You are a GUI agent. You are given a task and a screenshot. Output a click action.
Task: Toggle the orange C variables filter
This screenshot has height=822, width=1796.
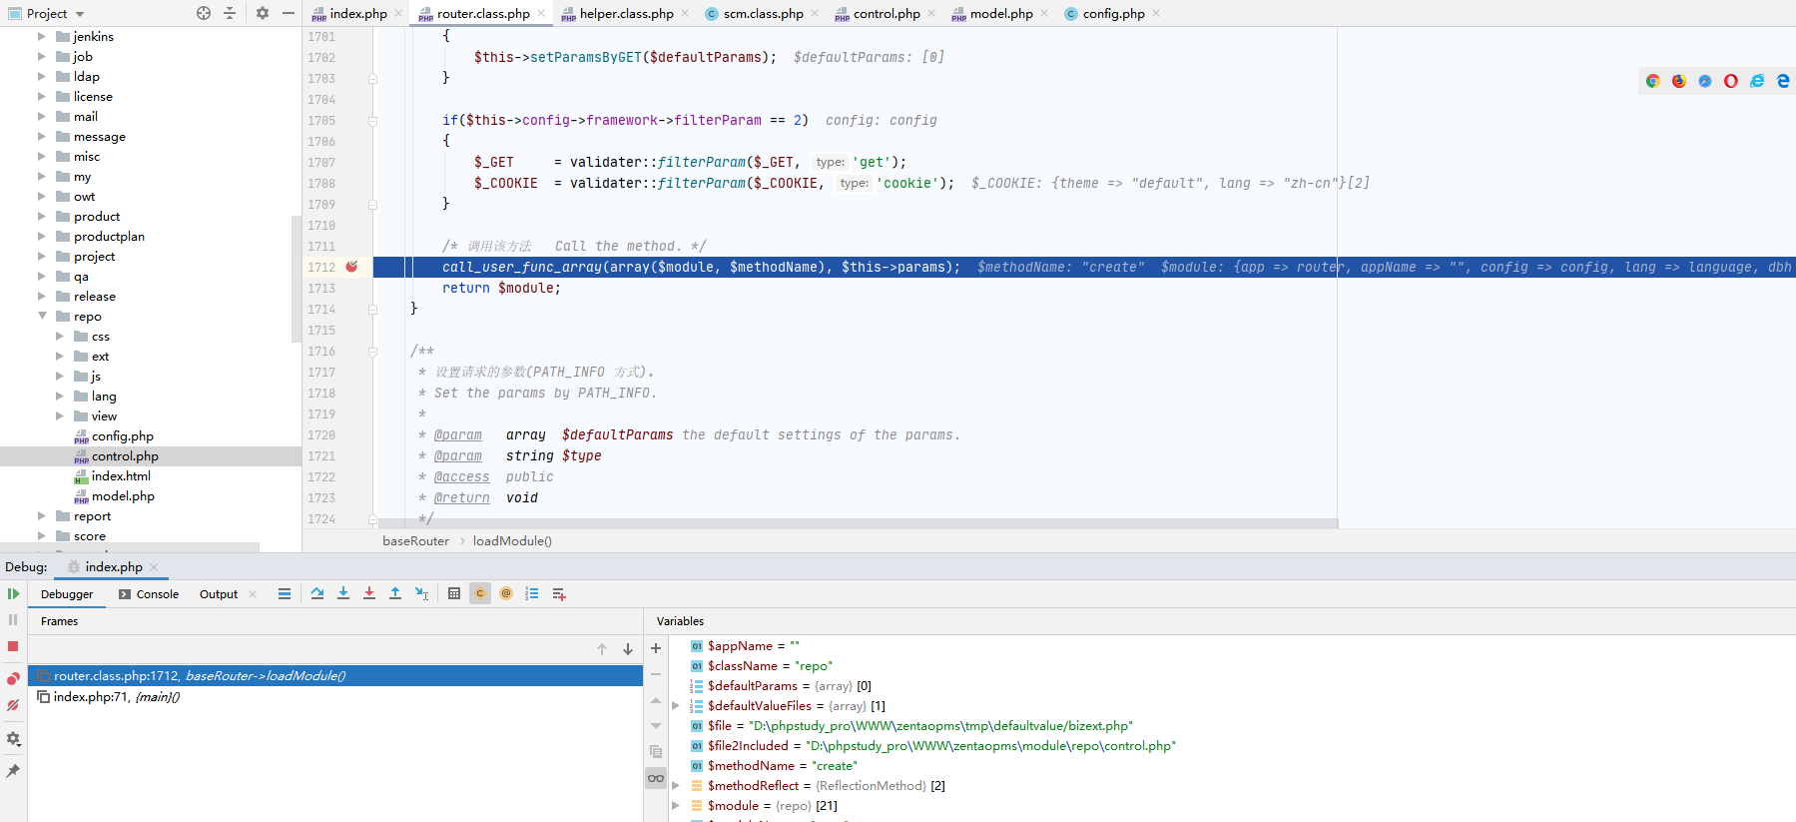480,593
